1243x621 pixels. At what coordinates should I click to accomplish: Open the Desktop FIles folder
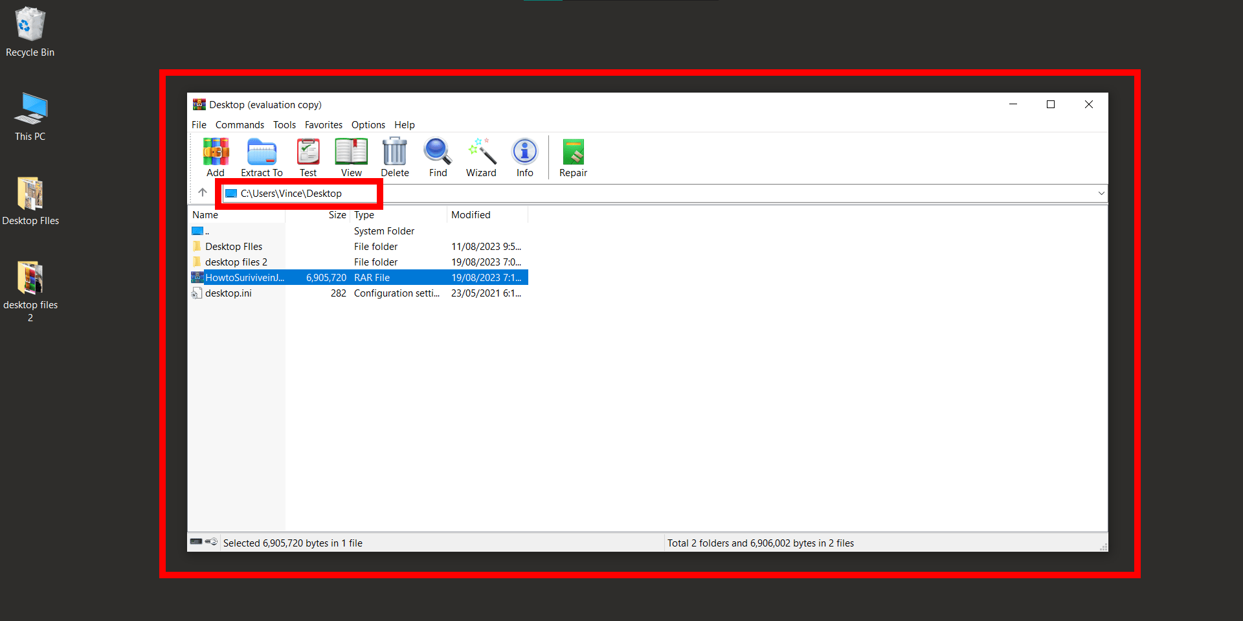pos(234,246)
